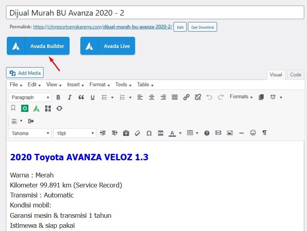Open the 18pt font size dropdown

click(75, 133)
